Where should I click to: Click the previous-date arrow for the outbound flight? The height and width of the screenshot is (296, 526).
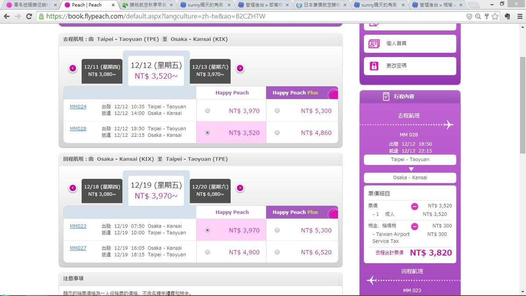coord(73,68)
